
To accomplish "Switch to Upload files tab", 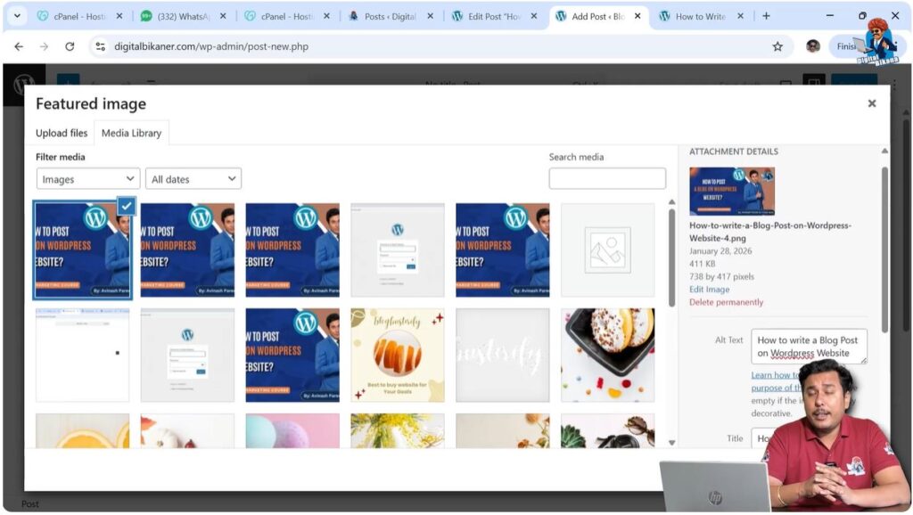I will pyautogui.click(x=62, y=133).
